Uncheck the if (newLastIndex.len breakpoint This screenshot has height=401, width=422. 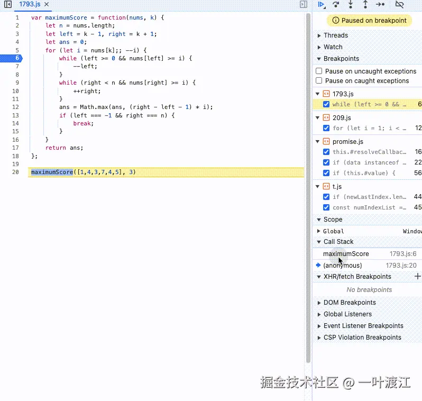tap(326, 197)
